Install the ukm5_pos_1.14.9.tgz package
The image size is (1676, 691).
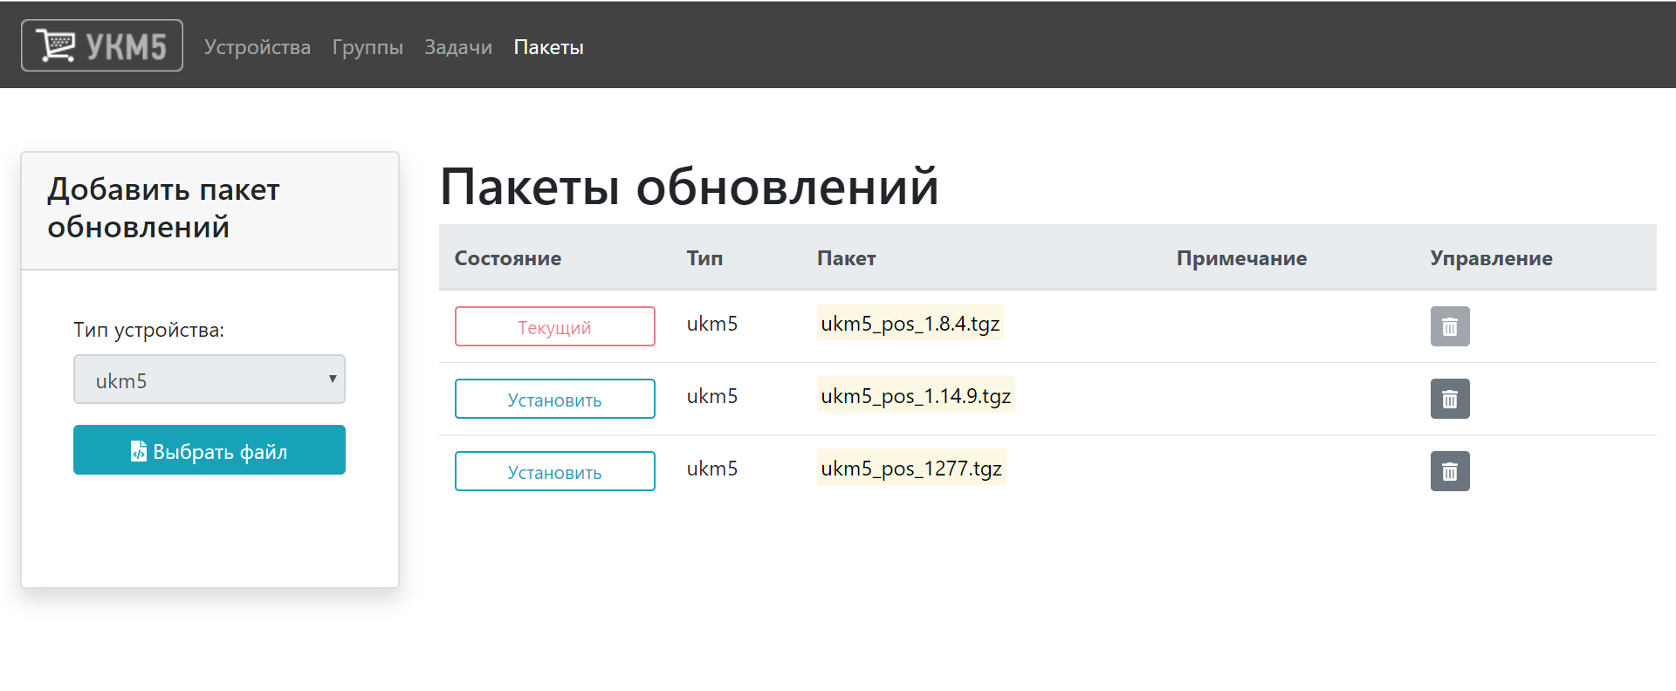click(x=555, y=399)
